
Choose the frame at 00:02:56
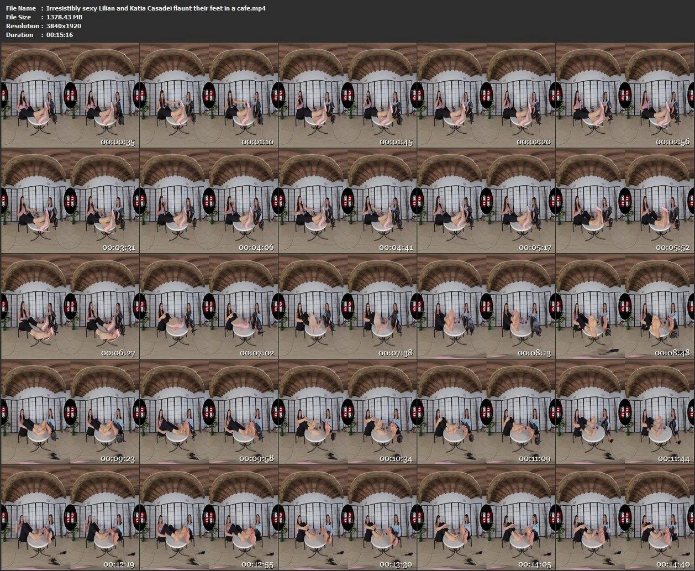[625, 96]
